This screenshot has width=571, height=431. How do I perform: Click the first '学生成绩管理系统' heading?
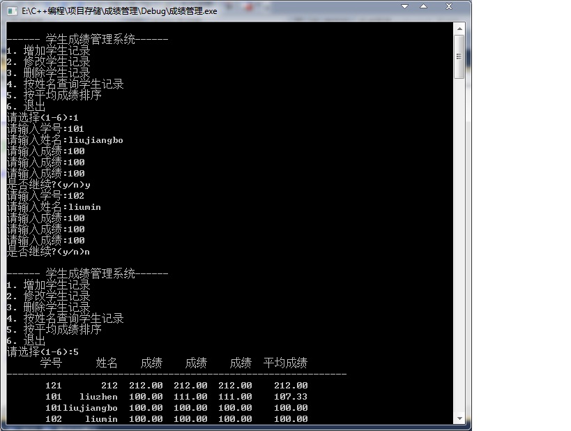pos(90,39)
